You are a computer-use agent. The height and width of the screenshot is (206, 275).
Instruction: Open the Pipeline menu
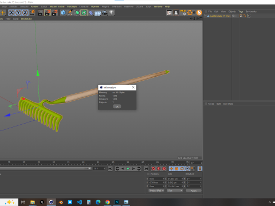95,6
